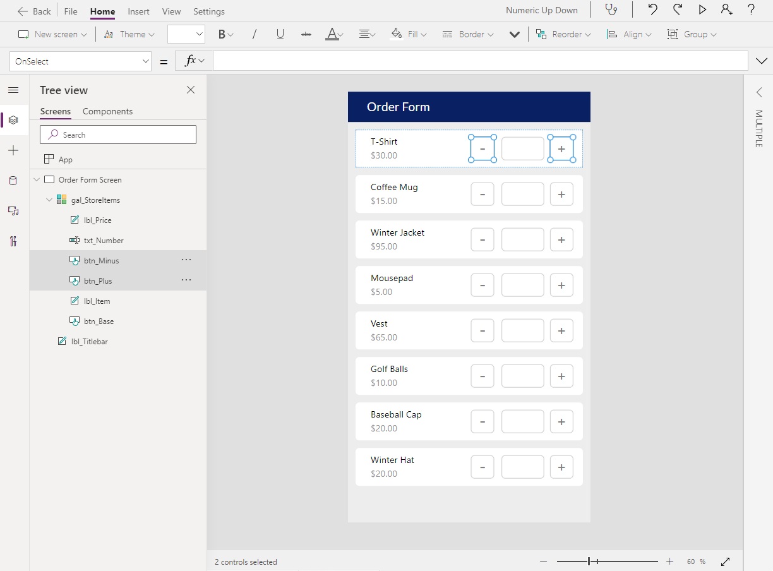
Task: Open the Insert pane from the left rail
Action: [x=13, y=150]
